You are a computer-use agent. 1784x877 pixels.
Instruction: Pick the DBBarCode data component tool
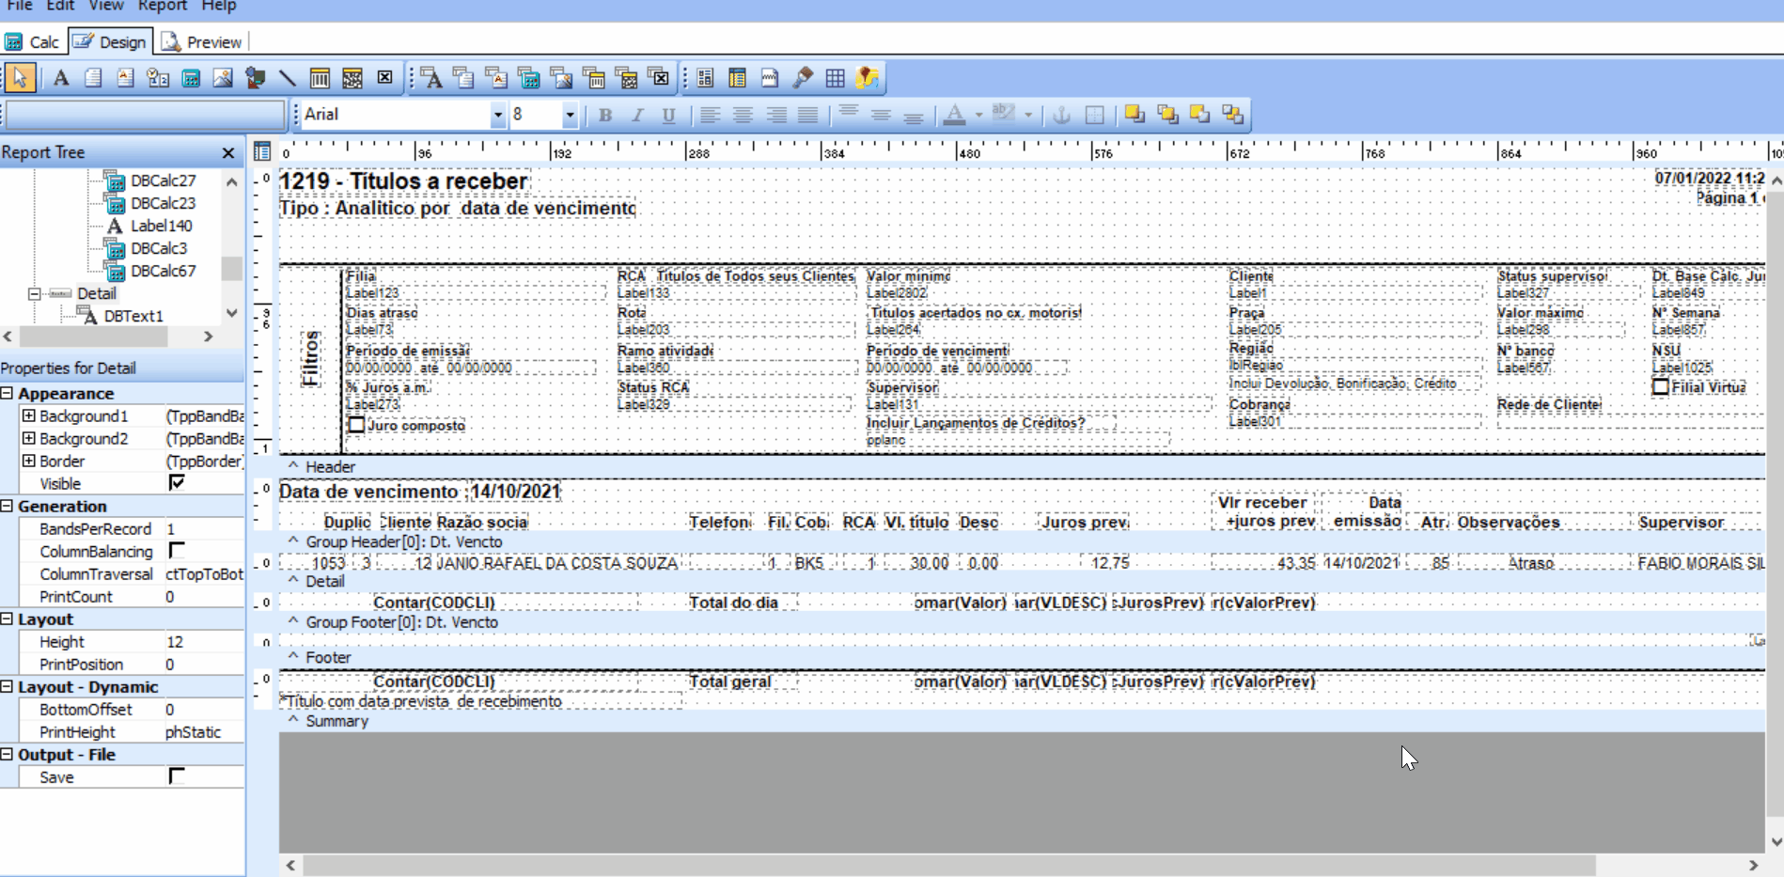click(593, 78)
